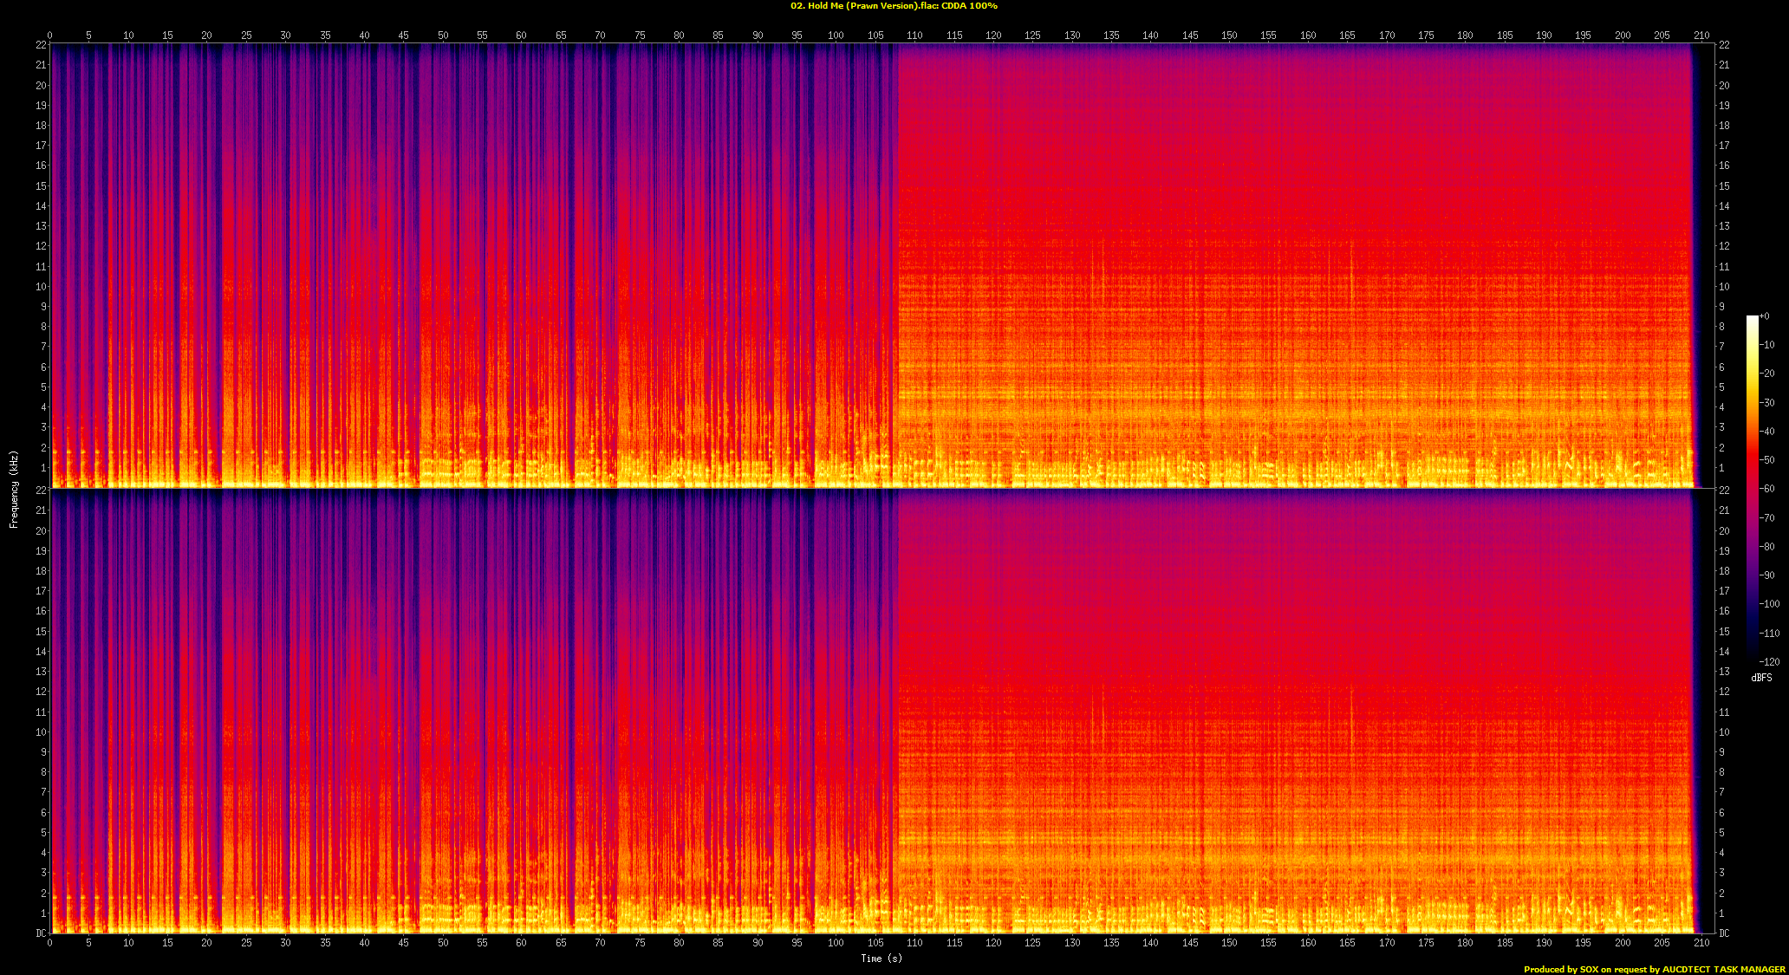1789x975 pixels.
Task: Click the 'Produced by SOX' footer text
Action: click(1654, 969)
